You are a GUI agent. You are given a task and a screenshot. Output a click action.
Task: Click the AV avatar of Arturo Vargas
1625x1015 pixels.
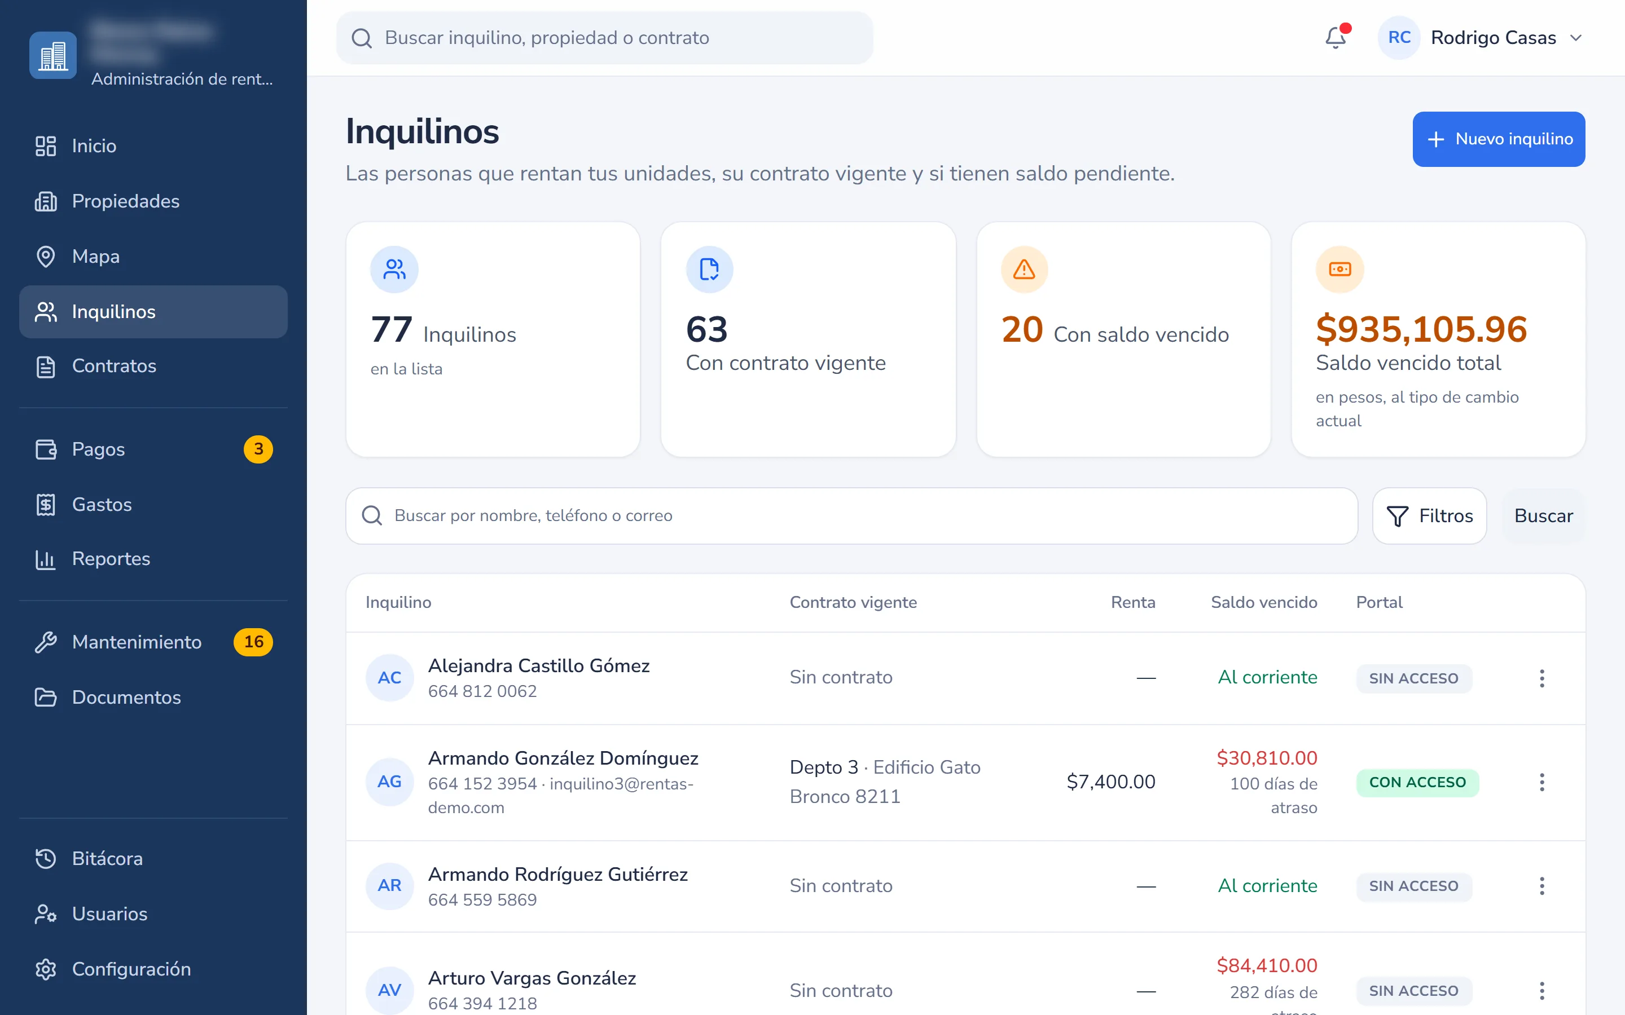[389, 990]
